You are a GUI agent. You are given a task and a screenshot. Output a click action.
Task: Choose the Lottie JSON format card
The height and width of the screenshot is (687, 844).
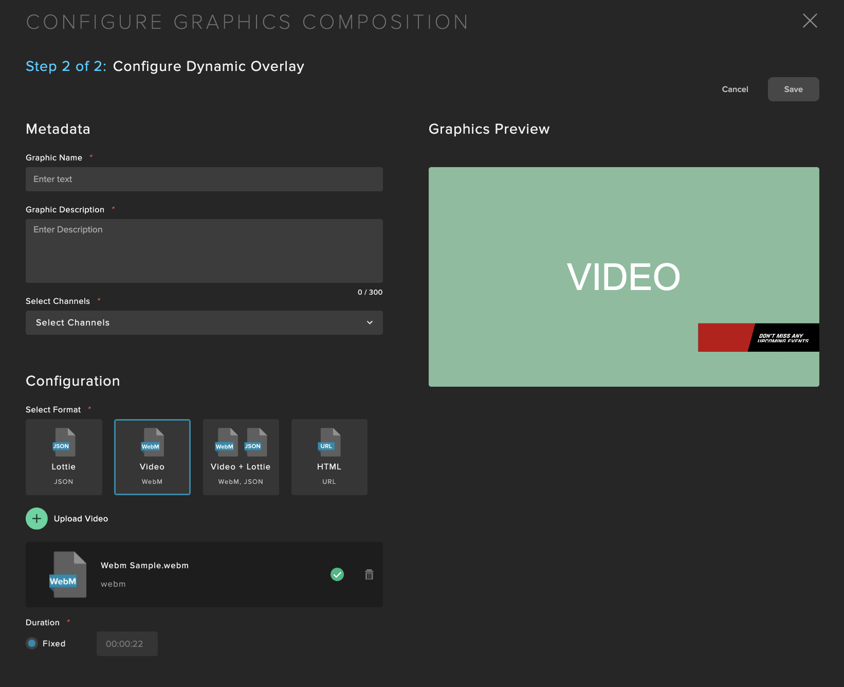point(64,457)
